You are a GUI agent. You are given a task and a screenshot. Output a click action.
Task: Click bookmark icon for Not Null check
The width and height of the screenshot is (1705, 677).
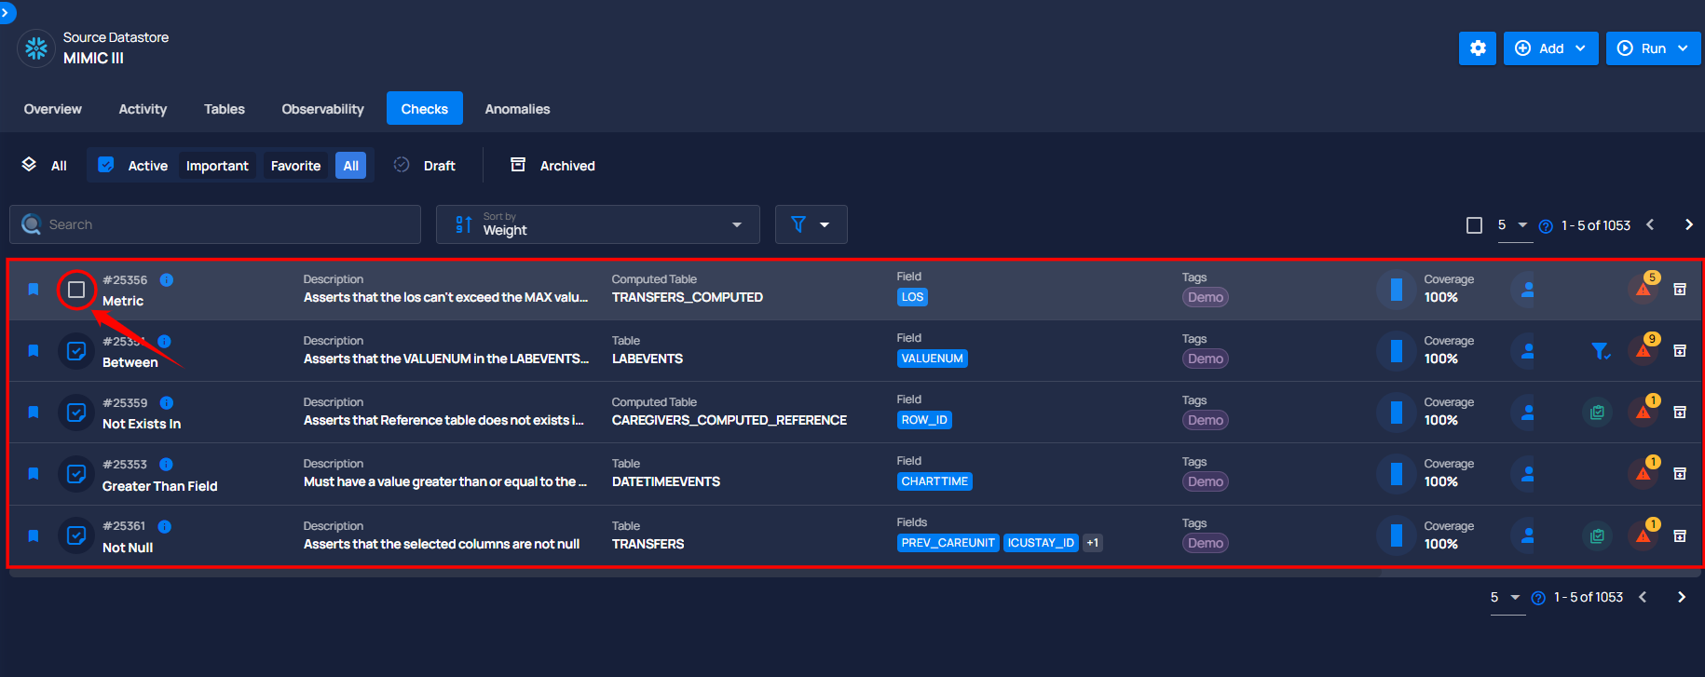pos(34,536)
